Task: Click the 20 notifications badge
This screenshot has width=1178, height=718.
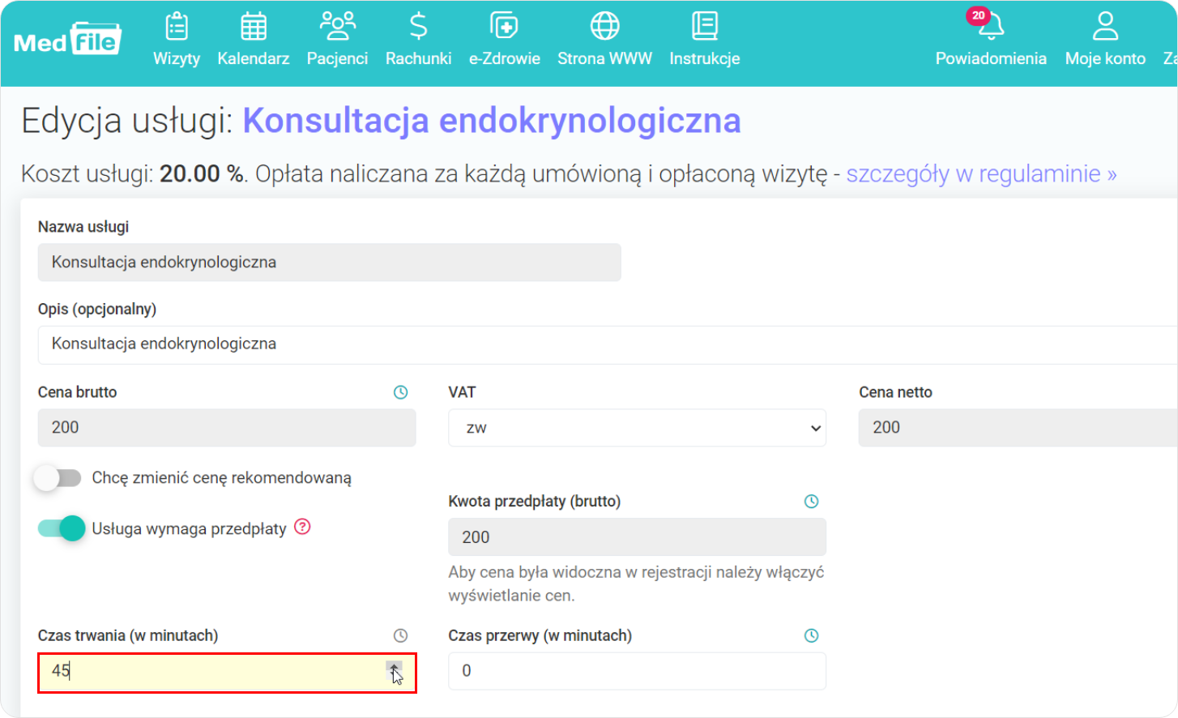Action: click(x=979, y=15)
